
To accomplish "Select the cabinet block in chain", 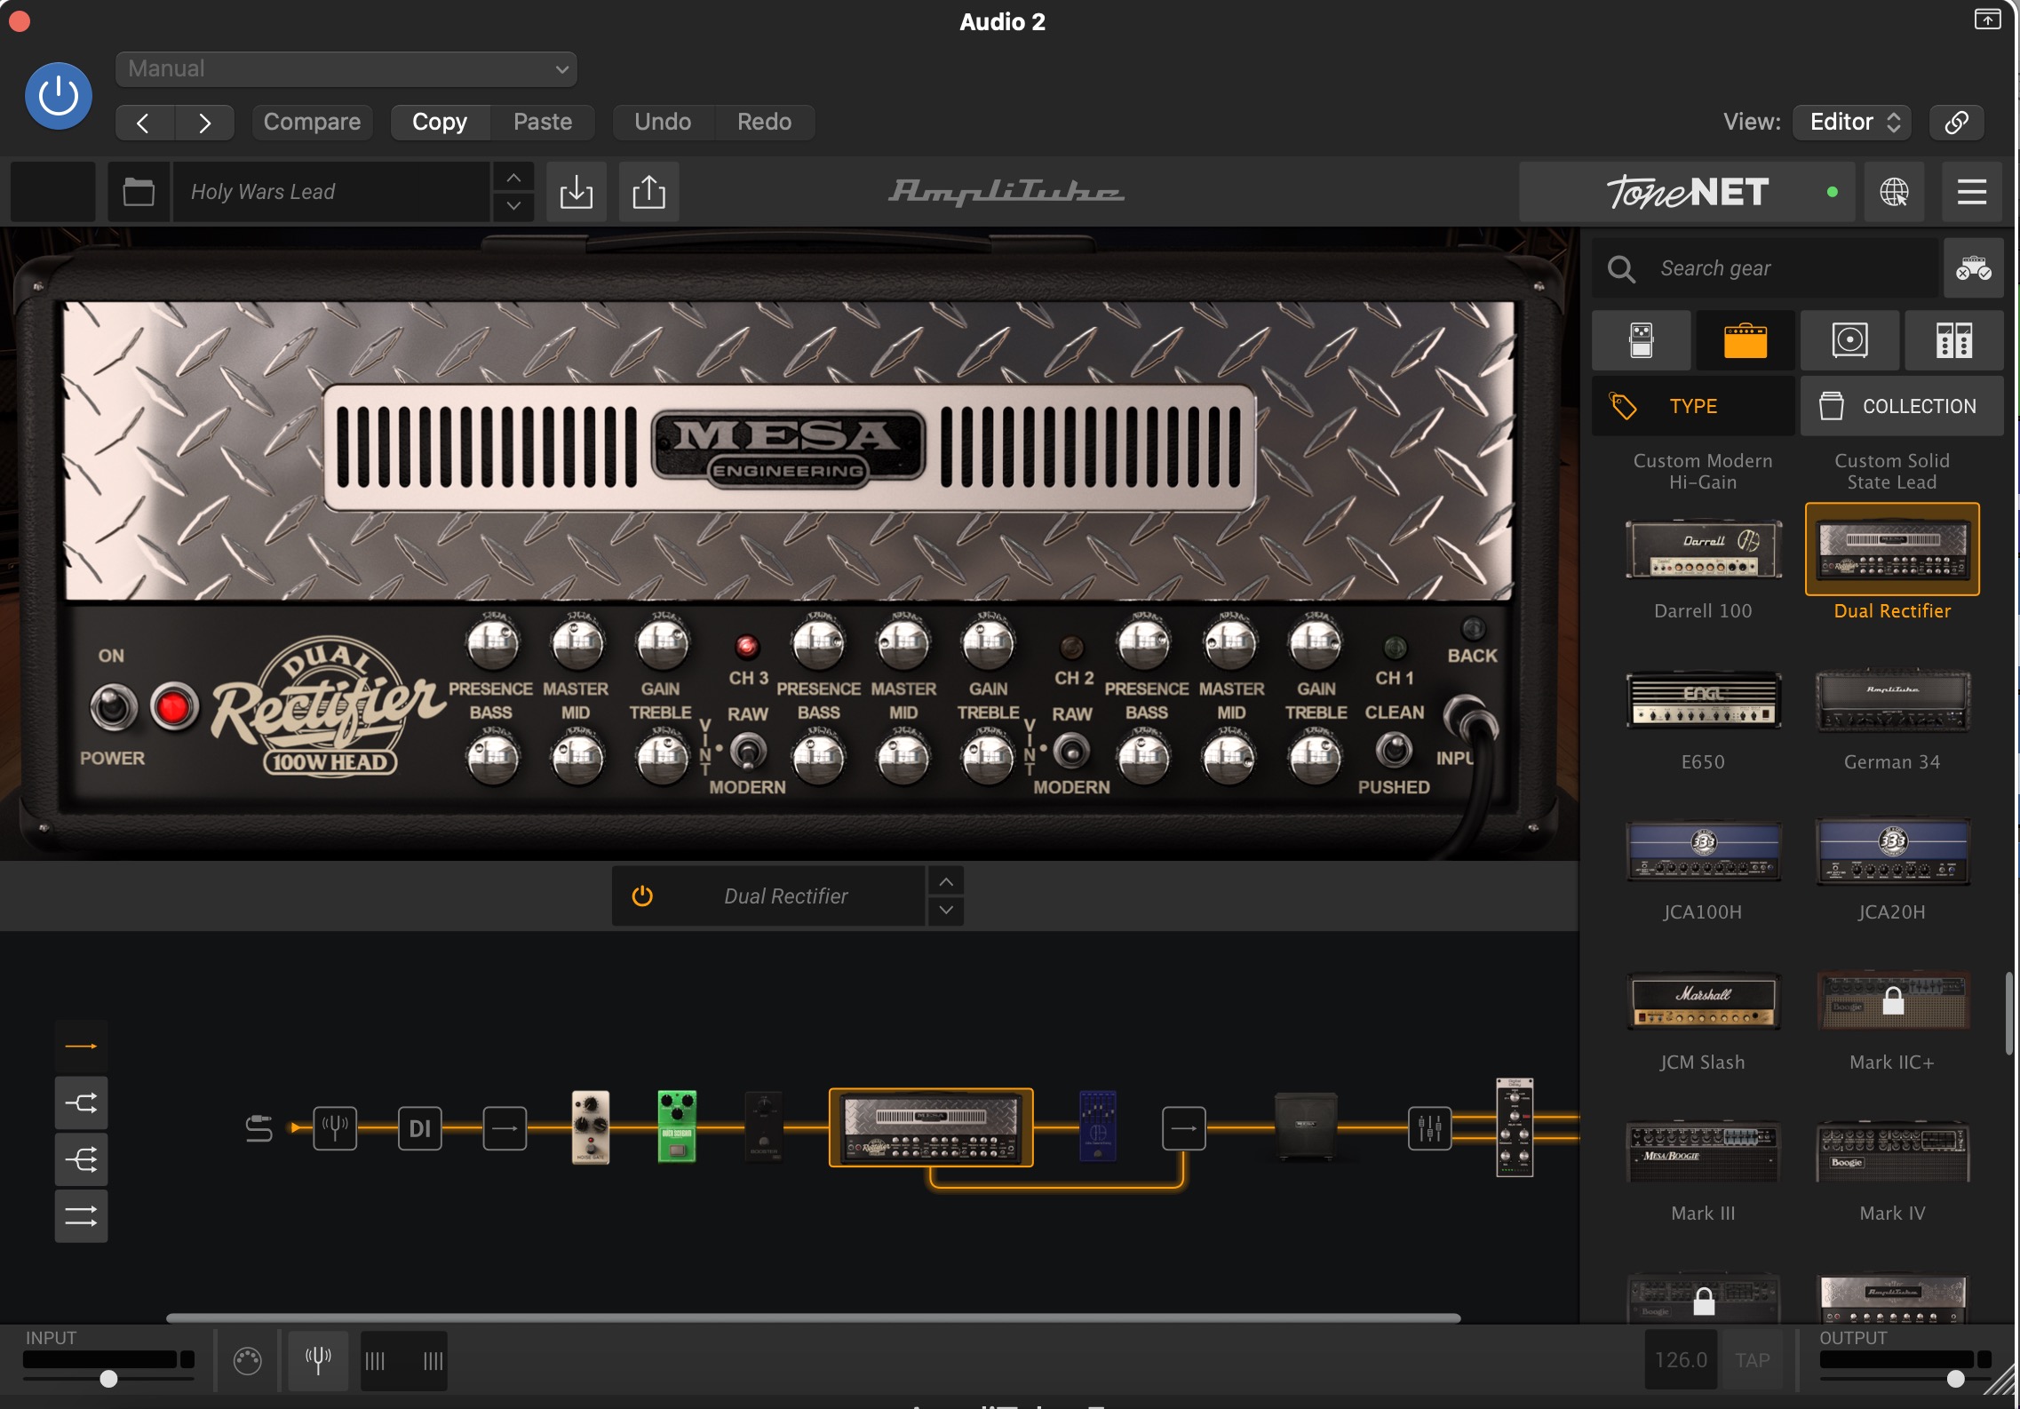I will point(1306,1126).
